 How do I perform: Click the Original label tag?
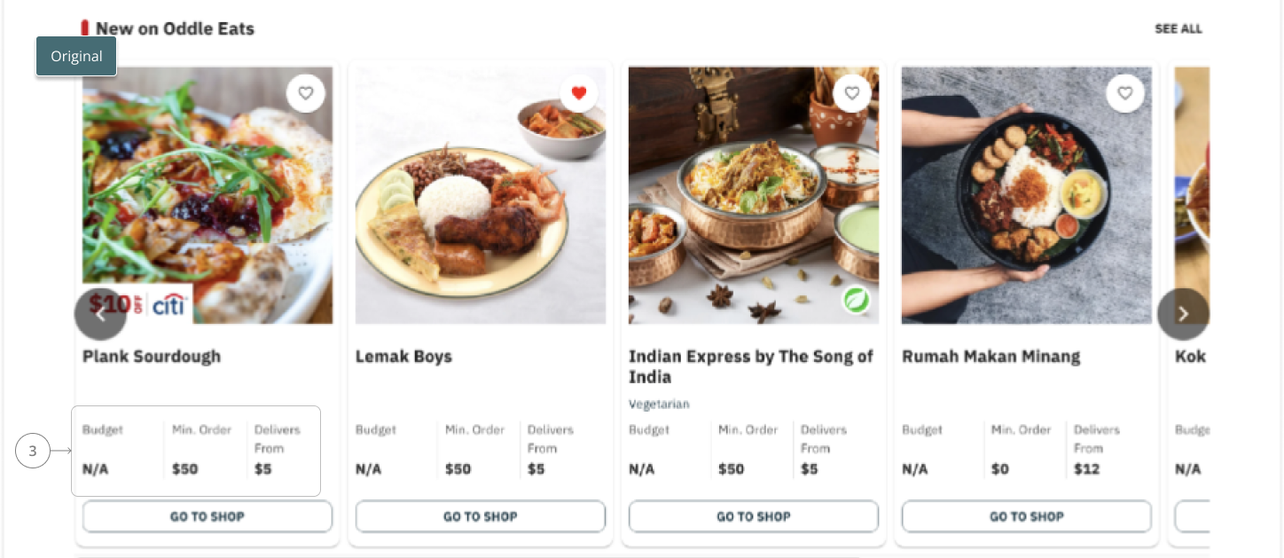point(76,56)
